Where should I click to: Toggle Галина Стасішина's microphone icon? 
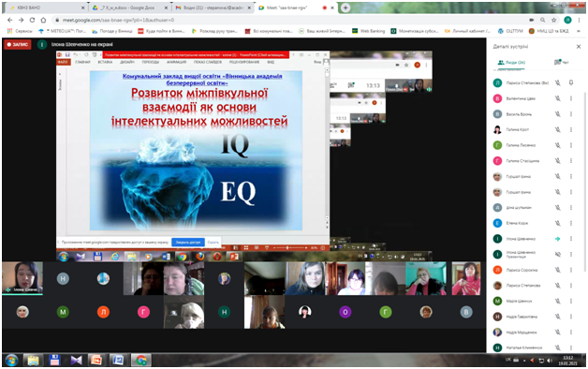tap(558, 161)
